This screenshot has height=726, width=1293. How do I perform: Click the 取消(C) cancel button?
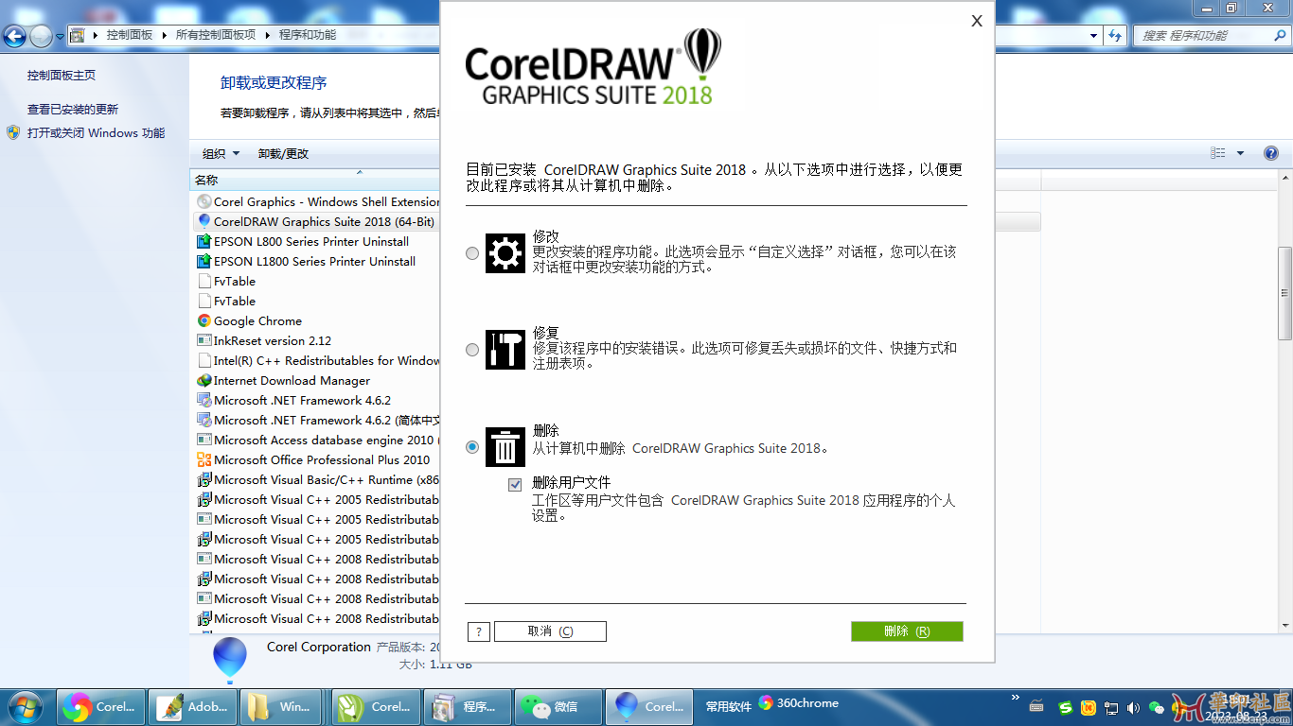click(550, 631)
